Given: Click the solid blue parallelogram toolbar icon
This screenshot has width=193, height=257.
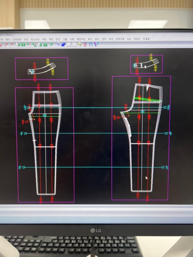Looking at the screenshot, I should [x=64, y=45].
